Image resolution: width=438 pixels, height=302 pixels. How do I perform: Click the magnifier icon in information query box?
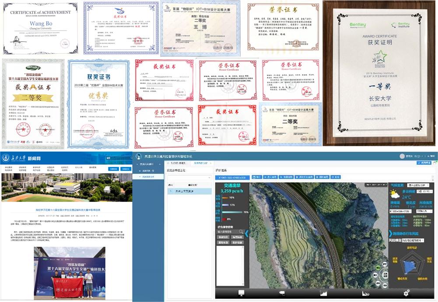coord(241,232)
